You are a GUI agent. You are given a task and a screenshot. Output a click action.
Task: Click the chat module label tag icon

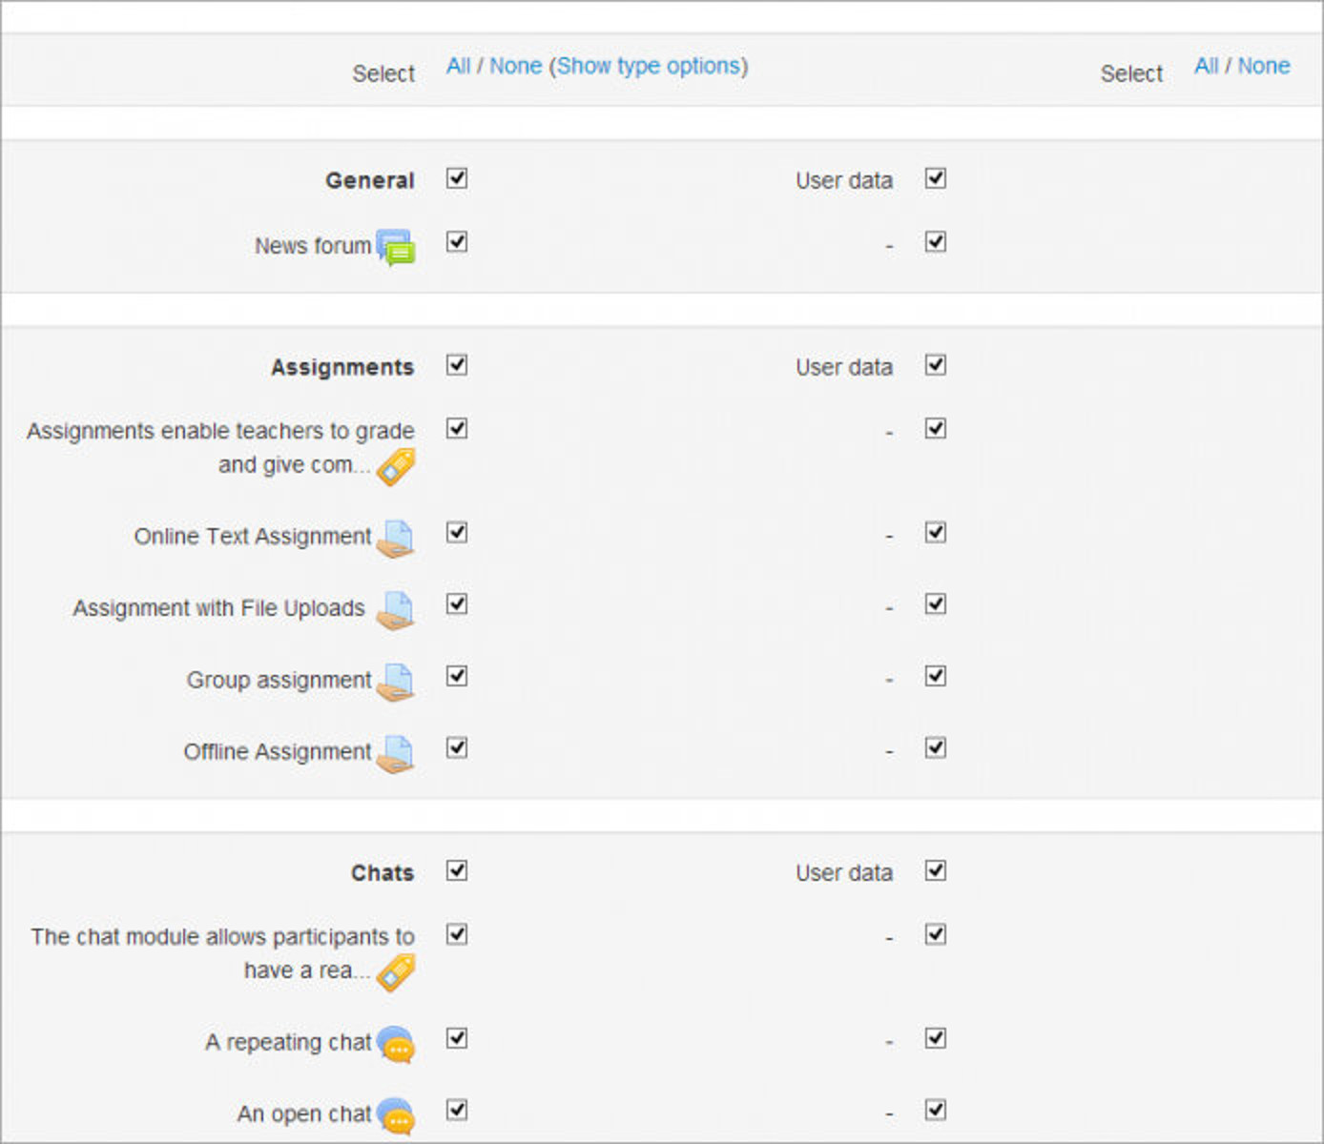(x=395, y=972)
